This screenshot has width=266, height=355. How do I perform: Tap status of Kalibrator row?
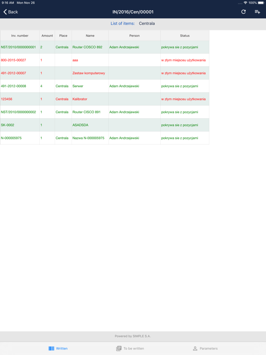click(x=183, y=99)
